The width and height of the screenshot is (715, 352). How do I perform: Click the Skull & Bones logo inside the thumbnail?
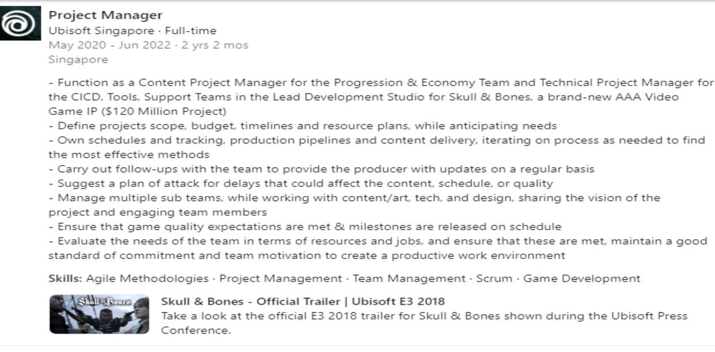pos(105,301)
